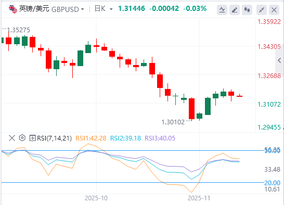Toggle the RSI3:40.05 line label
Viewport: 284px width, 205px height.
pos(160,138)
